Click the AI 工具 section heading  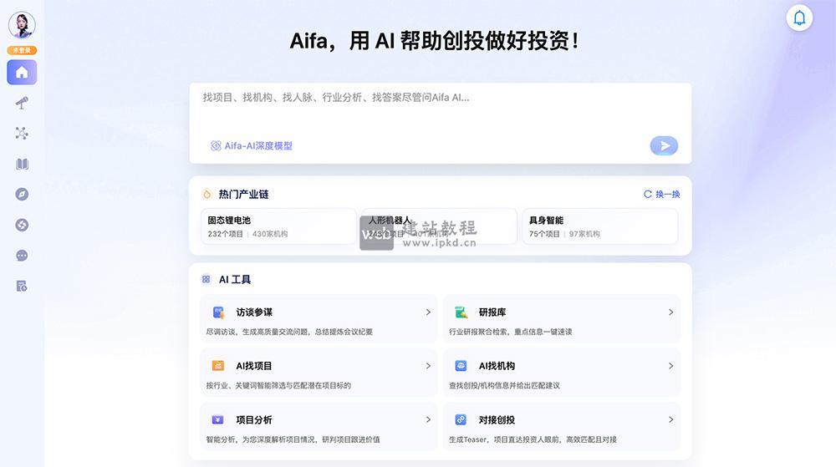(x=235, y=280)
